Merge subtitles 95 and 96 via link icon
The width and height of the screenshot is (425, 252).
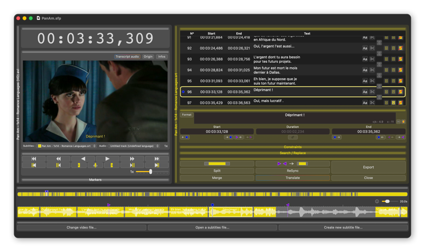pyautogui.click(x=379, y=86)
